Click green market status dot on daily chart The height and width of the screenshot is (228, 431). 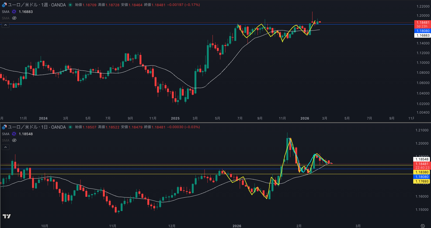70,127
